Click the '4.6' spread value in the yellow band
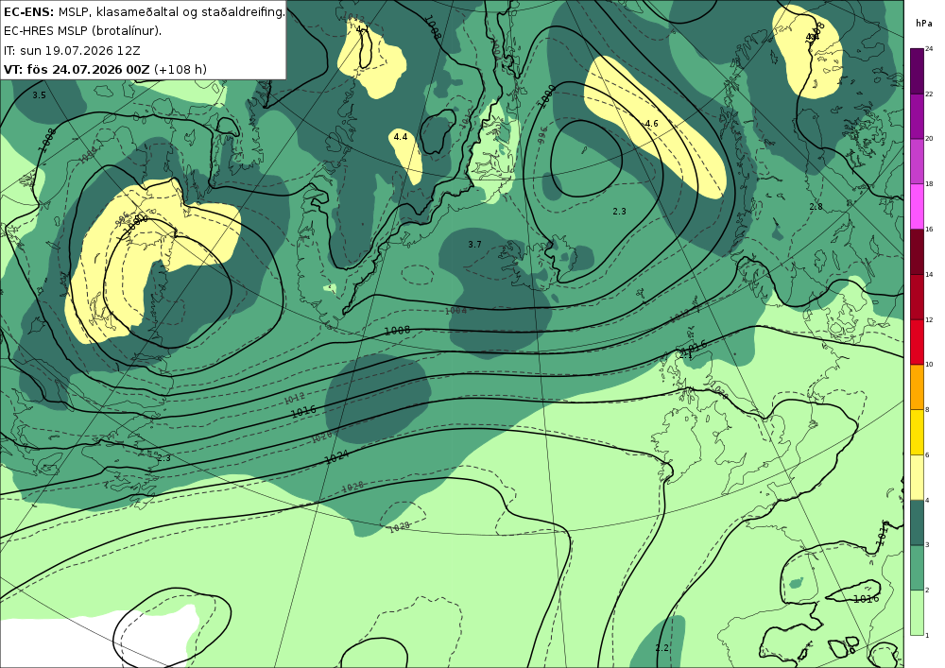 point(651,124)
